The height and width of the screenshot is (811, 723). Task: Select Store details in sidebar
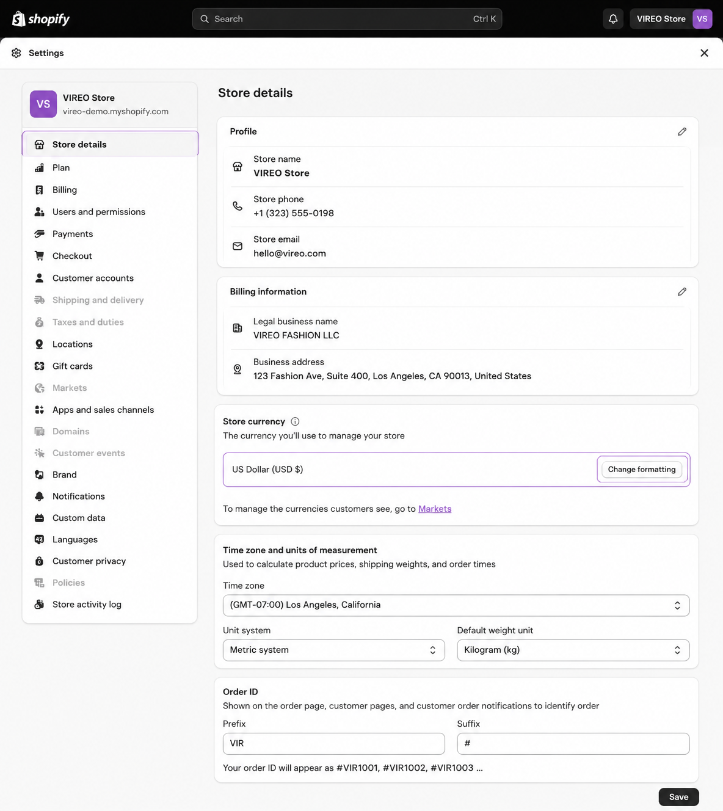point(111,144)
